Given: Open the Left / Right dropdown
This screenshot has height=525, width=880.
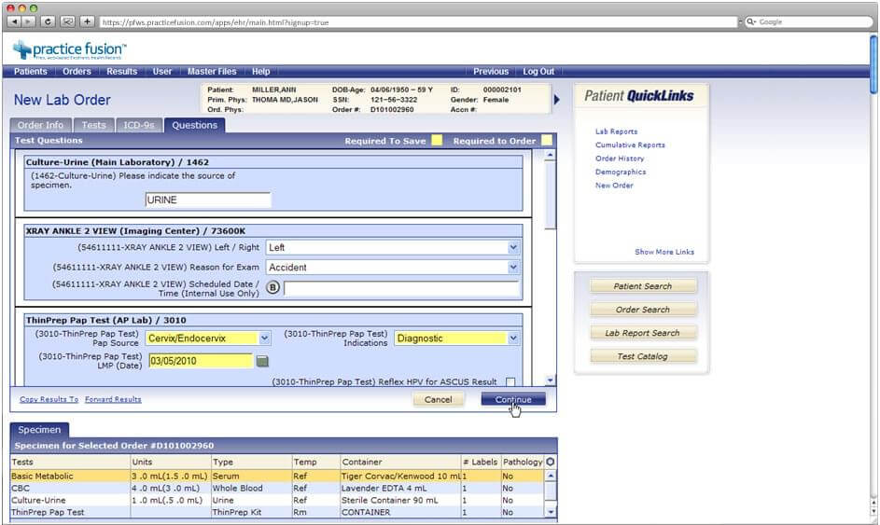Looking at the screenshot, I should point(393,247).
